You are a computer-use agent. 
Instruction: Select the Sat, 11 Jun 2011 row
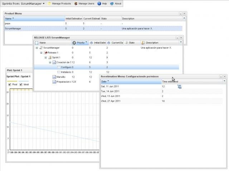pyautogui.click(x=161, y=87)
